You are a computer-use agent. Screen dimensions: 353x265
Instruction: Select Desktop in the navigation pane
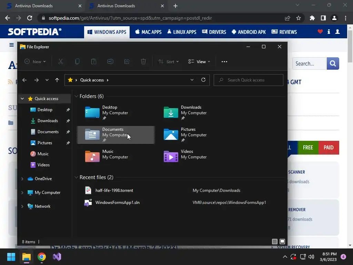click(x=45, y=110)
